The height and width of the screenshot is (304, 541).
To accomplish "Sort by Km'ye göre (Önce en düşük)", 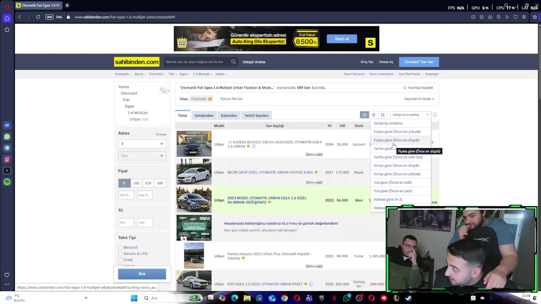I will [396, 166].
